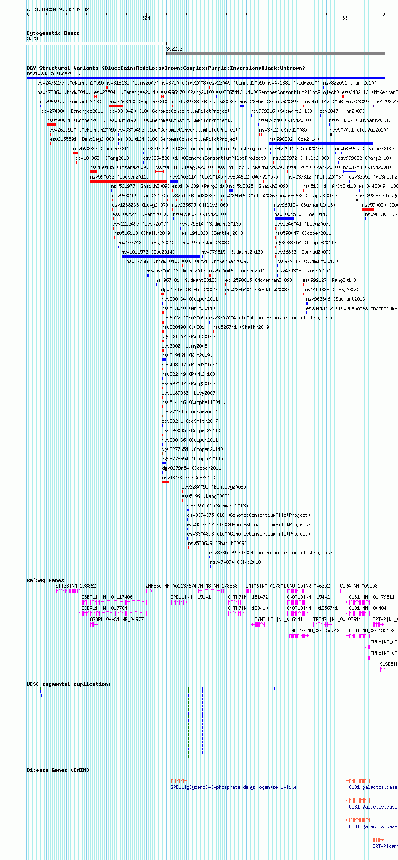Open gene CNOT10|NR_046352
The image size is (398, 860).
308,586
